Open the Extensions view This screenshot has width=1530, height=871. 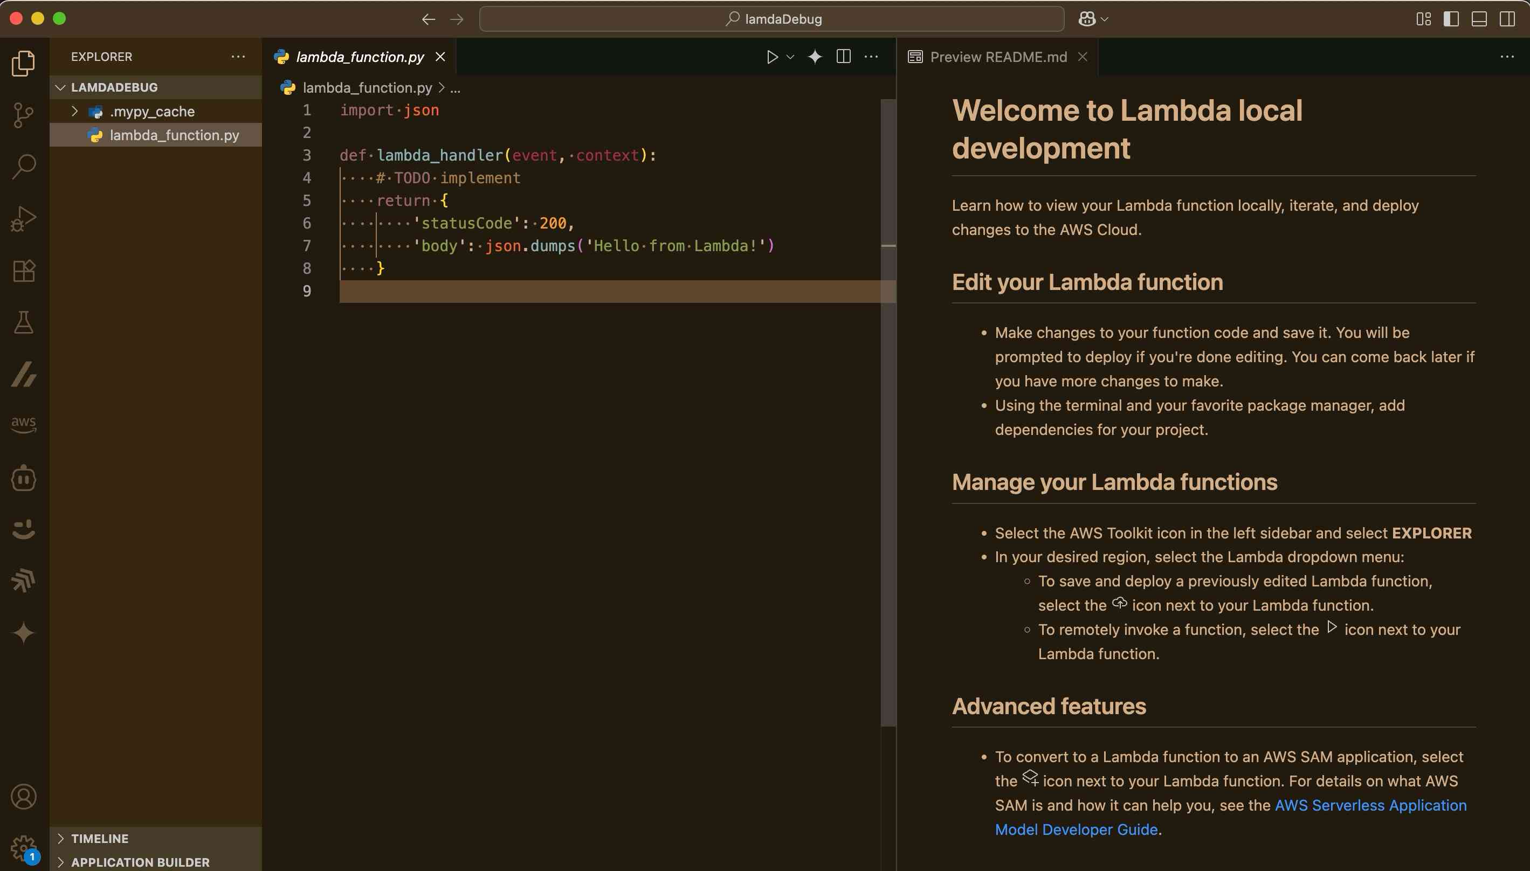point(23,271)
